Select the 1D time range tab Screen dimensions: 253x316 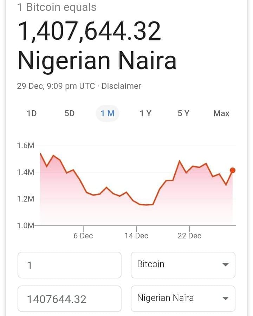point(32,113)
